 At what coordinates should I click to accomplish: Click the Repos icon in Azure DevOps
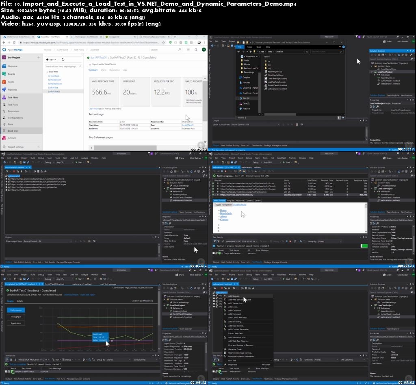point(4,82)
